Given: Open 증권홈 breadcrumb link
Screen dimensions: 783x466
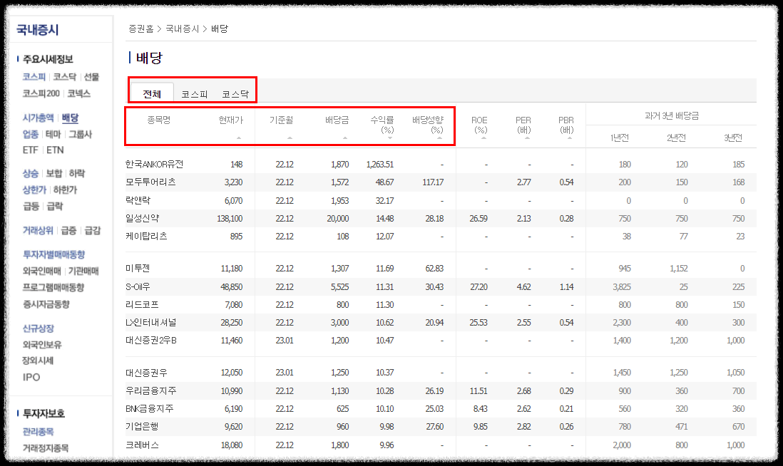Looking at the screenshot, I should pyautogui.click(x=140, y=29).
